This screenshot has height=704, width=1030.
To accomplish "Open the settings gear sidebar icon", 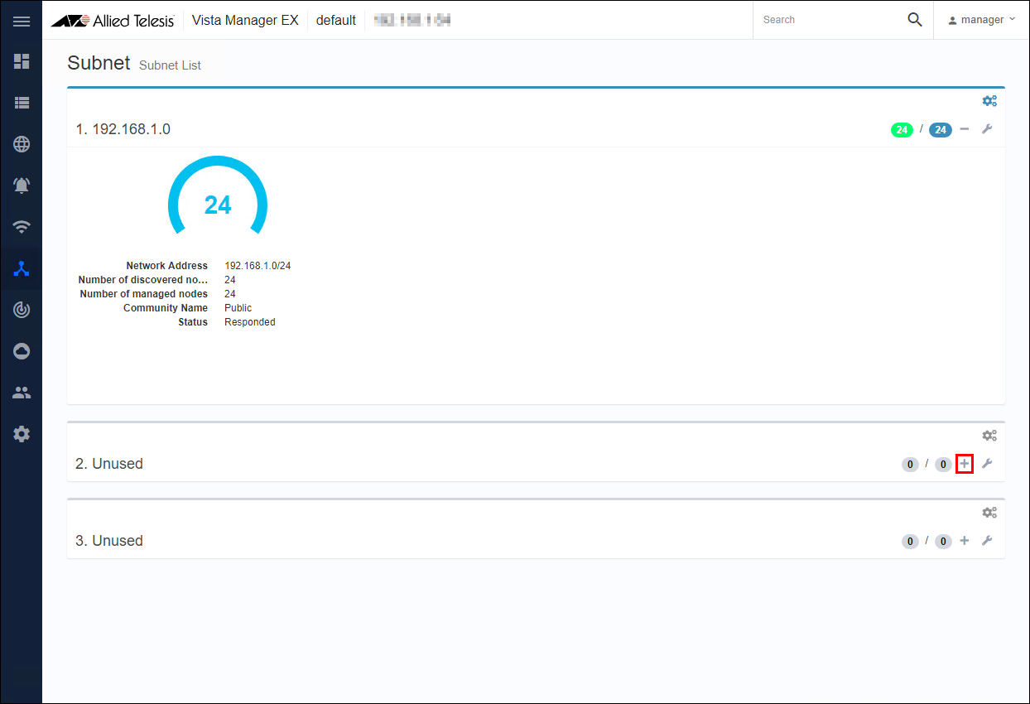I will click(x=22, y=434).
